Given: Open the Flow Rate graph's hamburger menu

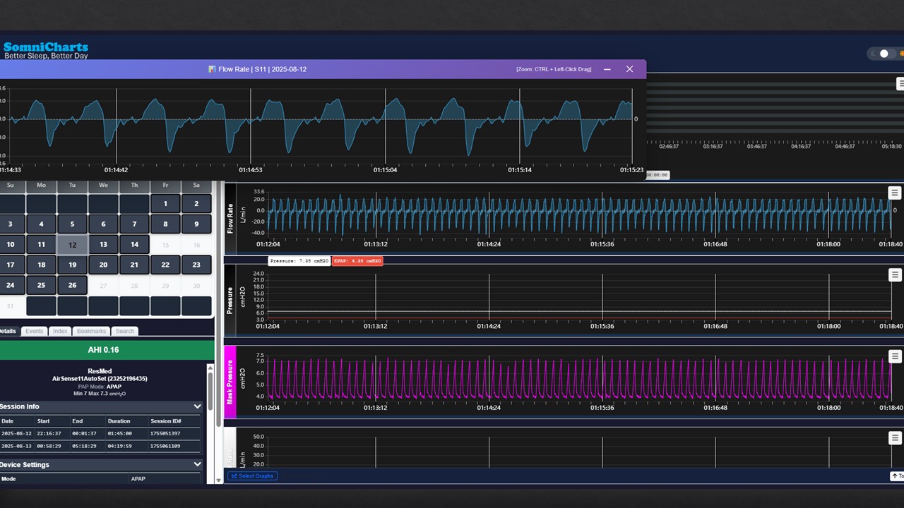Looking at the screenshot, I should [x=894, y=192].
